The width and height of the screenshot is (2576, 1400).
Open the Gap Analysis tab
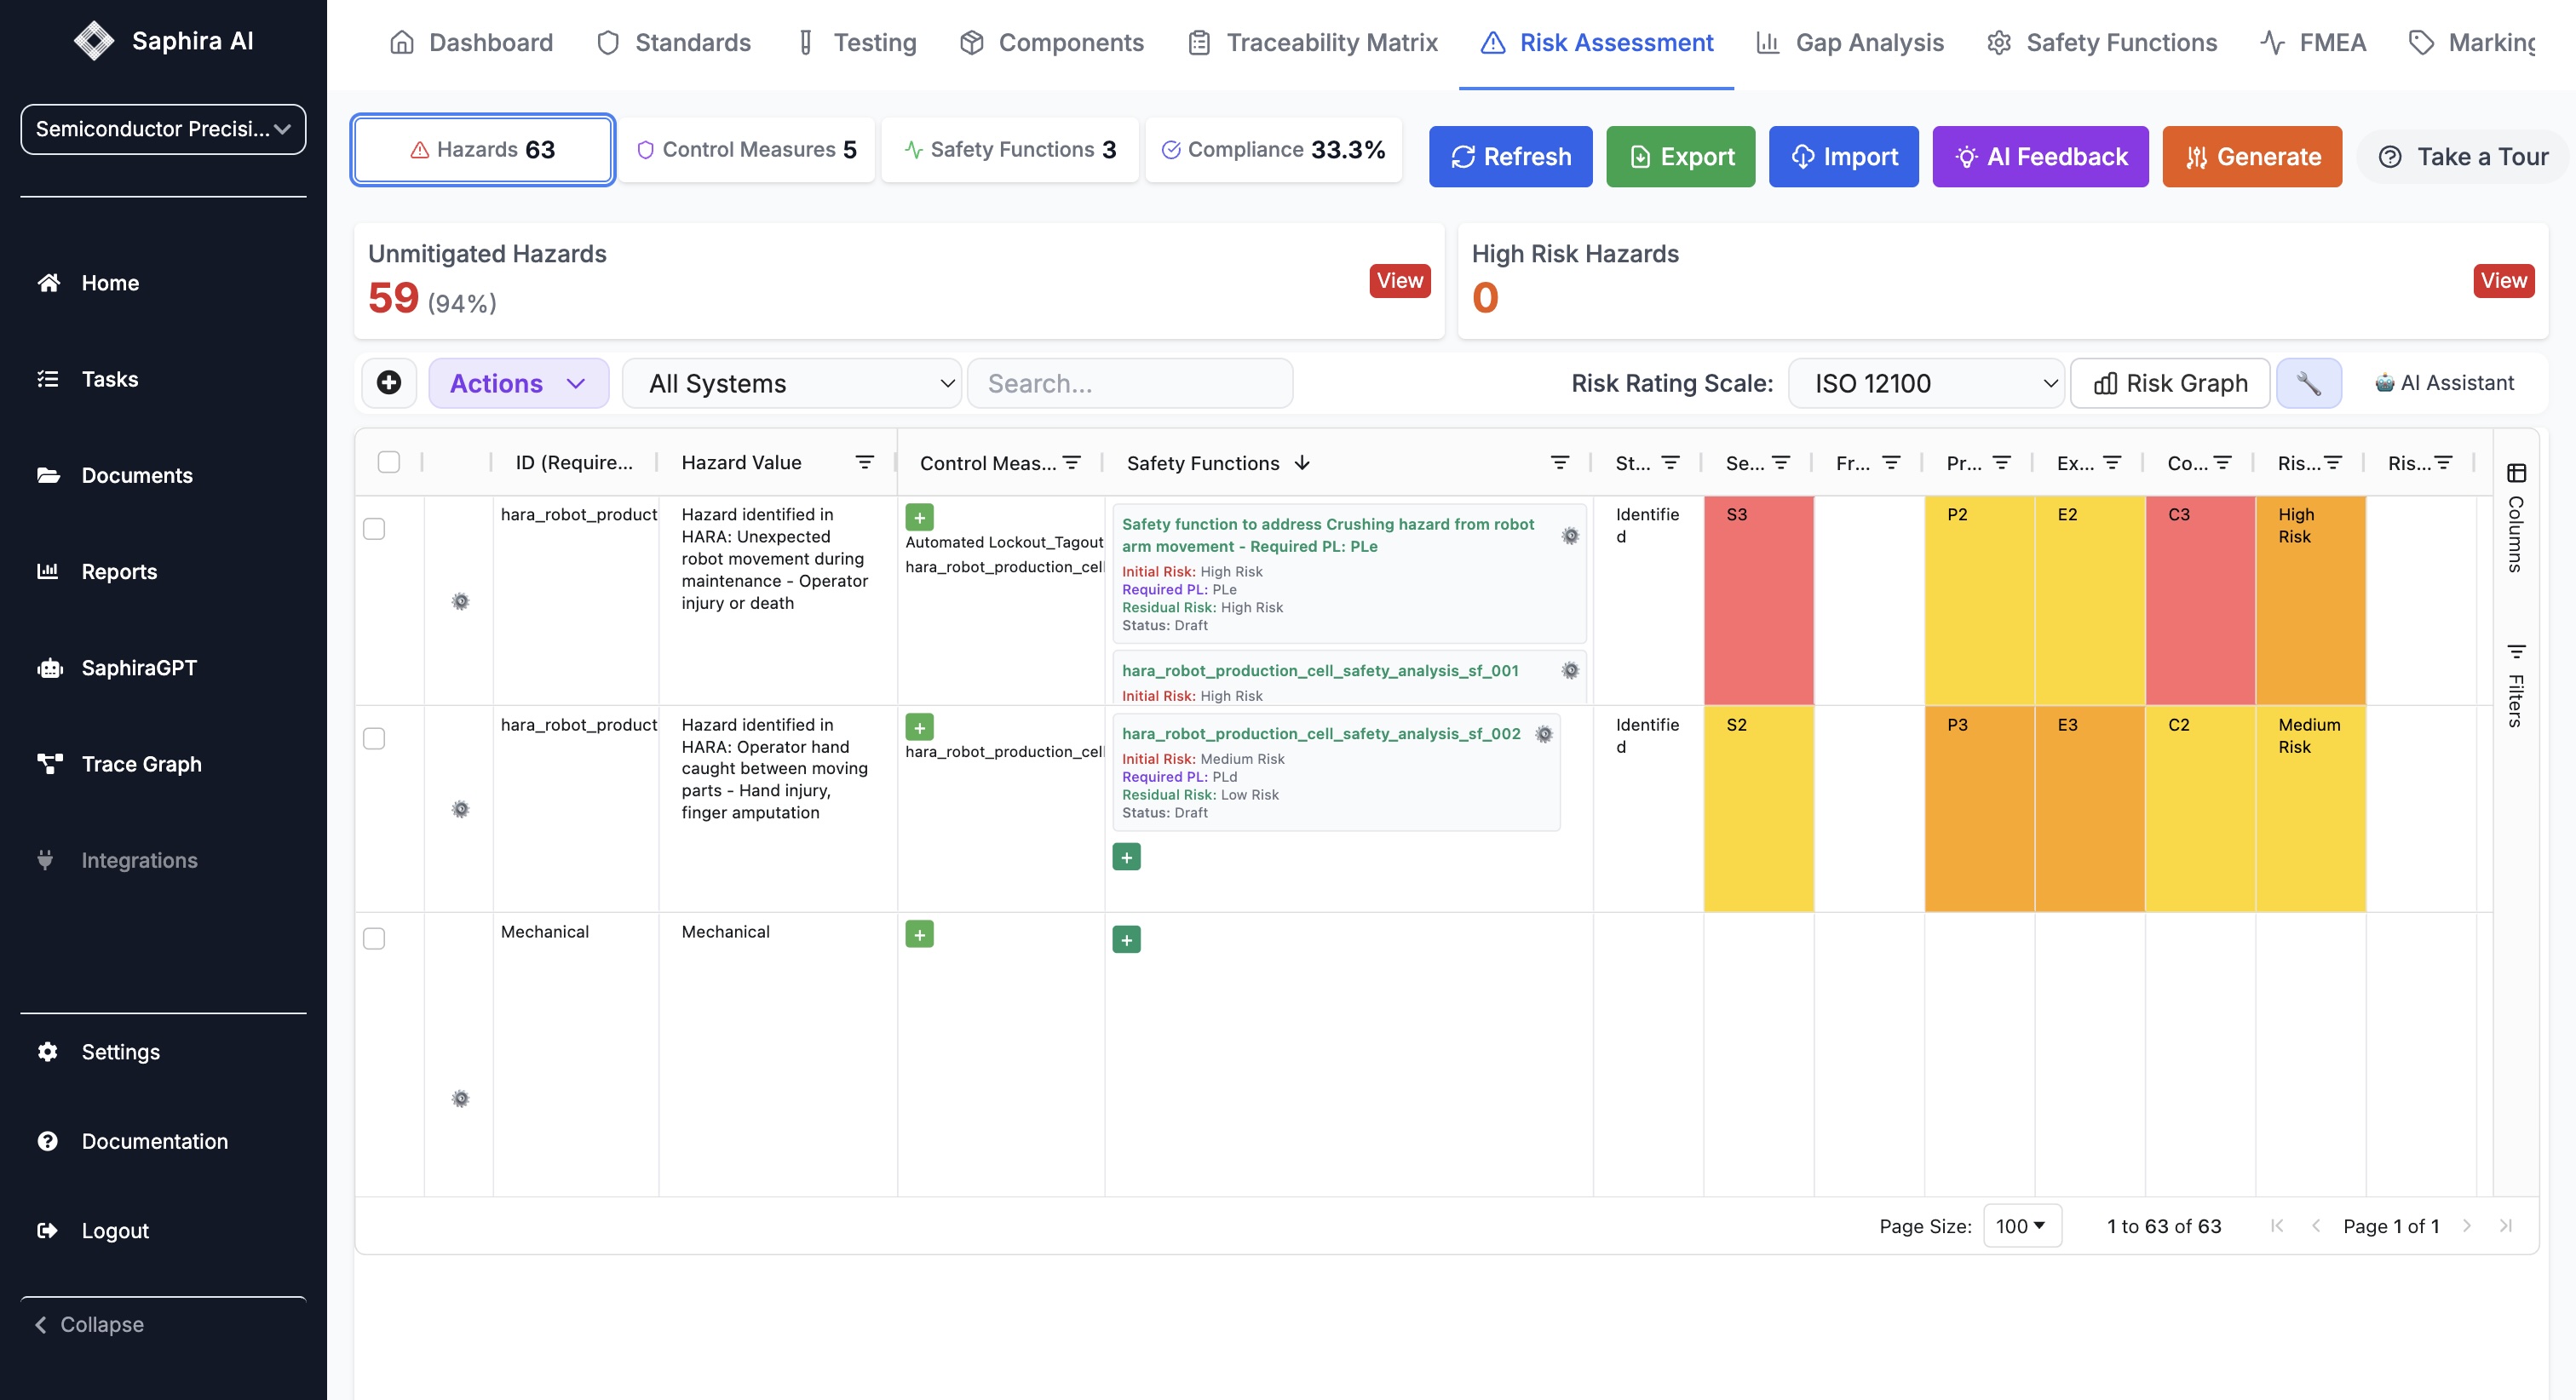(1850, 42)
